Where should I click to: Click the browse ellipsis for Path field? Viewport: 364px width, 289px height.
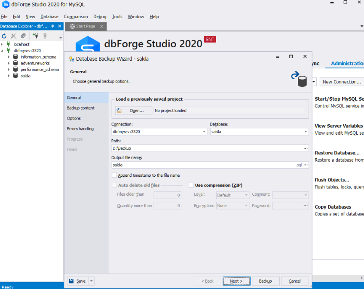[x=306, y=148]
